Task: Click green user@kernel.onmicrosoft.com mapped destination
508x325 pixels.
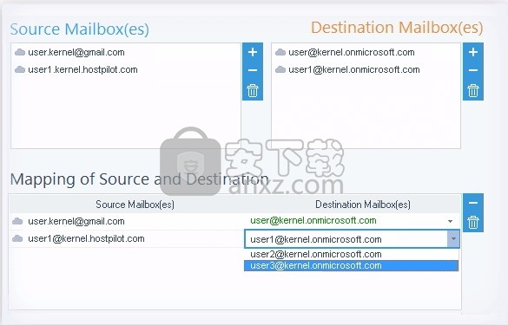Action: point(313,220)
